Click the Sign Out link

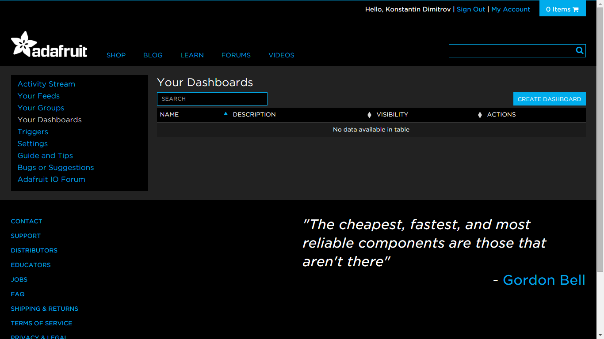pyautogui.click(x=471, y=9)
